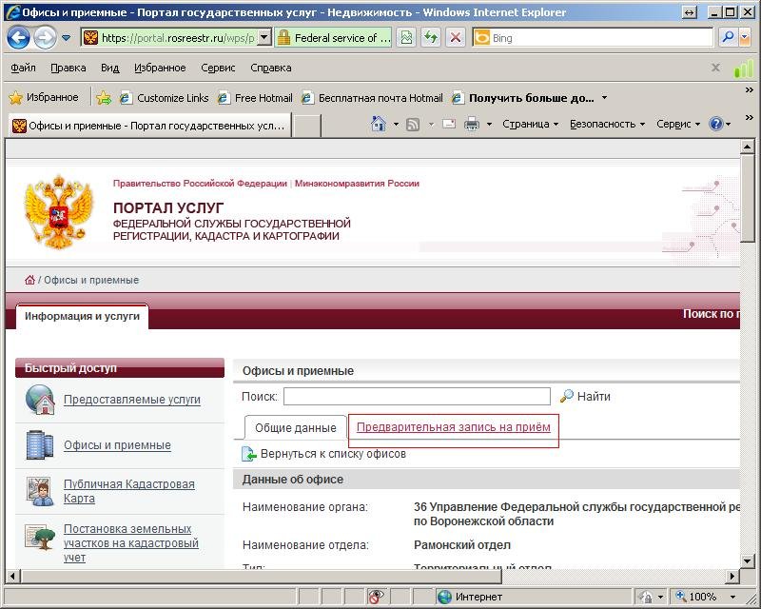Click the Home icon in command bar
The width and height of the screenshot is (761, 609).
tap(379, 124)
